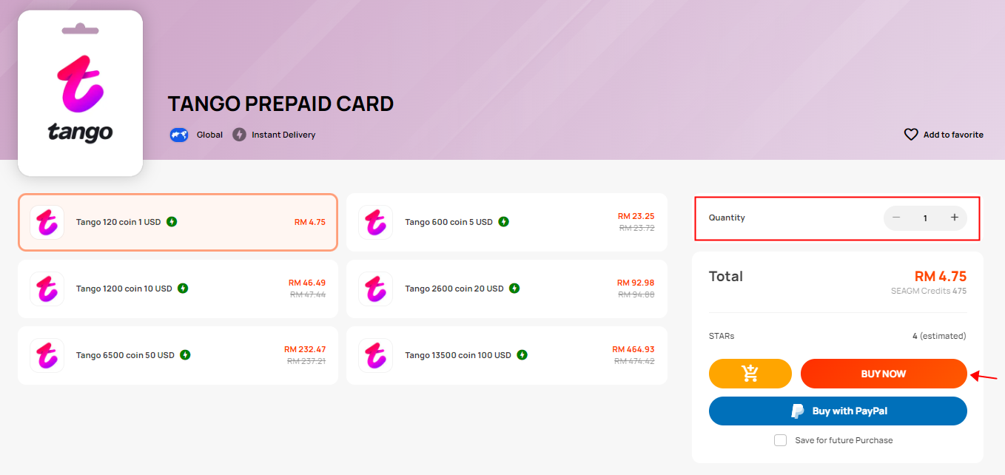Click the quantity number field
Viewport: 1005px width, 475px height.
925,218
